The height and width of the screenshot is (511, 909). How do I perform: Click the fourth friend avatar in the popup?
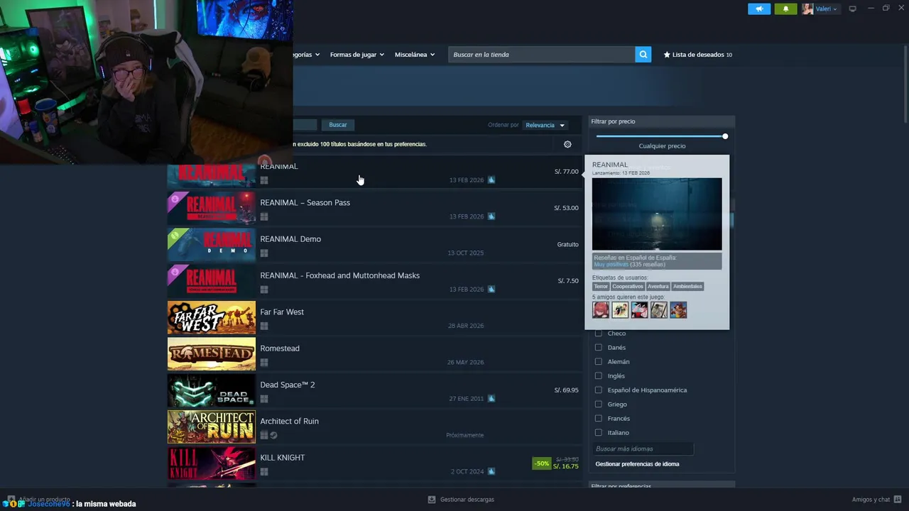point(659,309)
